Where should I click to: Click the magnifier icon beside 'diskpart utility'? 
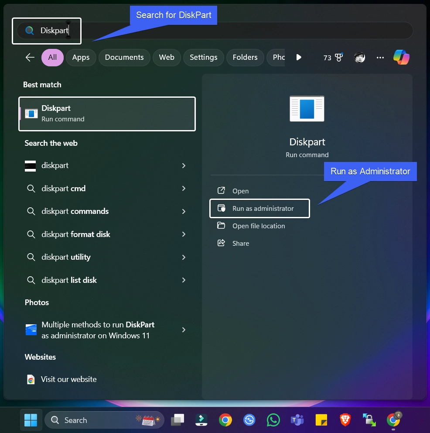[x=31, y=258]
